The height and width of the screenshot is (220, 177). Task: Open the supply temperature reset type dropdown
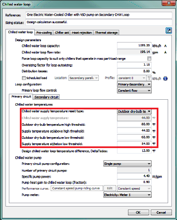coord(134,111)
